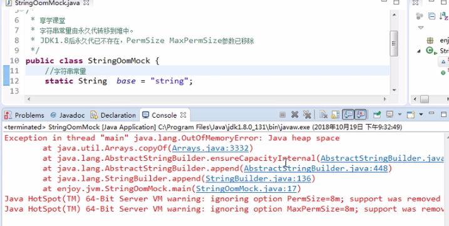Click the editor vertical scrollbar thumb
449x226 pixels.
click(x=394, y=43)
